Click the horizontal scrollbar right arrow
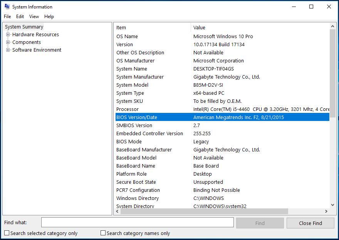Viewport: 339px width, 240px height. pyautogui.click(x=326, y=211)
